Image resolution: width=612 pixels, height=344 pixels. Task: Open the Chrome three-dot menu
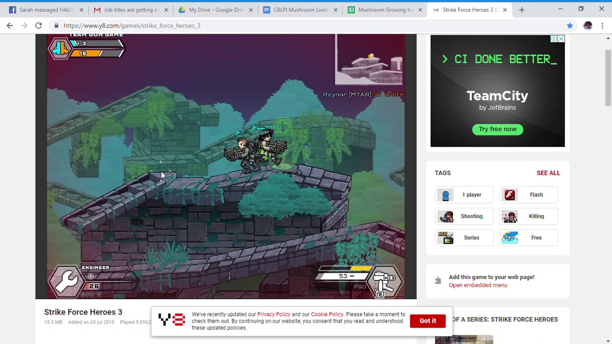[602, 26]
